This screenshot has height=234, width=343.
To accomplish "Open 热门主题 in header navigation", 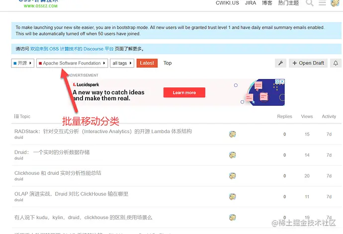I will (x=288, y=3).
